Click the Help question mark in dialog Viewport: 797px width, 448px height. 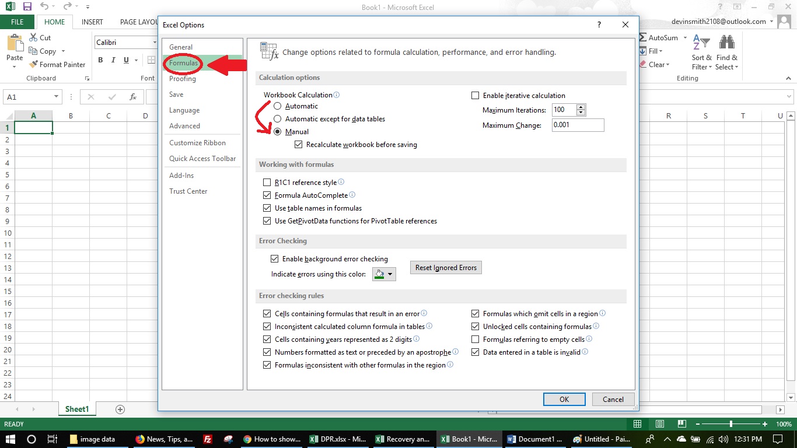599,24
